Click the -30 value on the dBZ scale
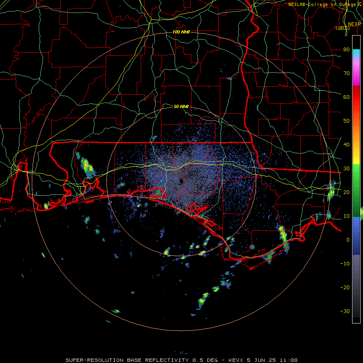 345,311
